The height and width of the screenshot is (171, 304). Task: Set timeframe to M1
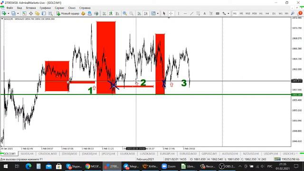(235, 13)
